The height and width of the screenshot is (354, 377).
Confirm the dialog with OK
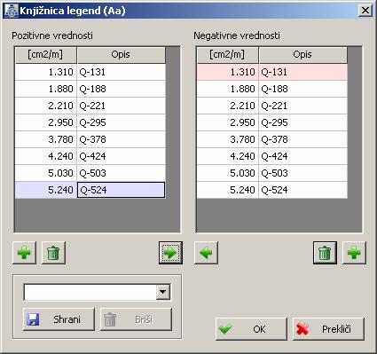251,329
